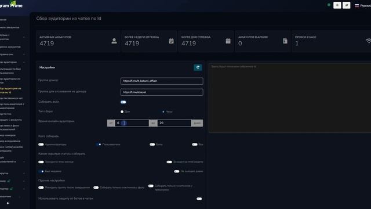Click the 'Активных аккаунтов' 4719 card

78,41
